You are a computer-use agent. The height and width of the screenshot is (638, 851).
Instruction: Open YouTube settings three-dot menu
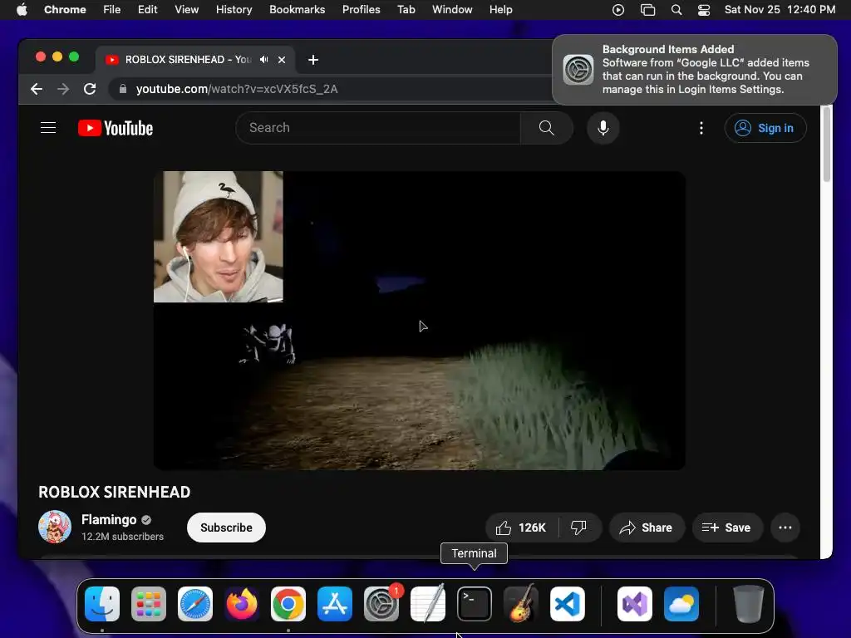[701, 128]
